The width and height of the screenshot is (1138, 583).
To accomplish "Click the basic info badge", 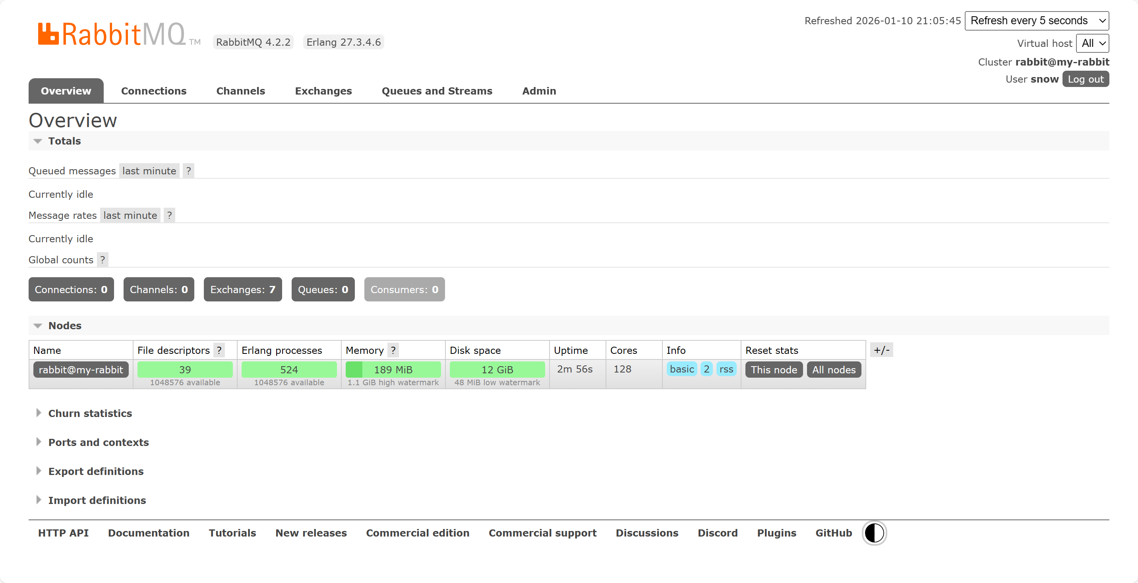I will click(682, 369).
